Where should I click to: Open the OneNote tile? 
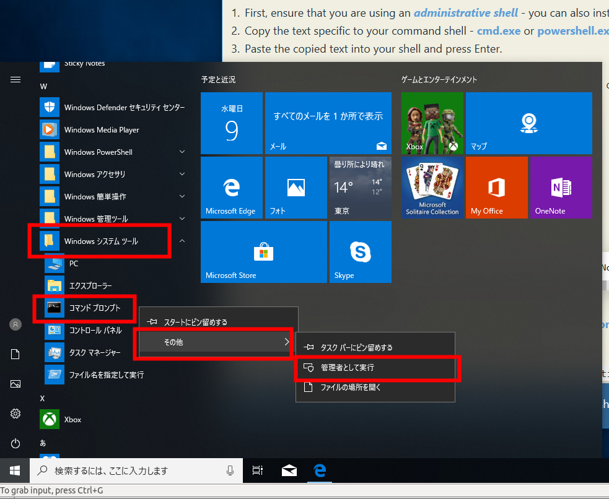(x=561, y=188)
